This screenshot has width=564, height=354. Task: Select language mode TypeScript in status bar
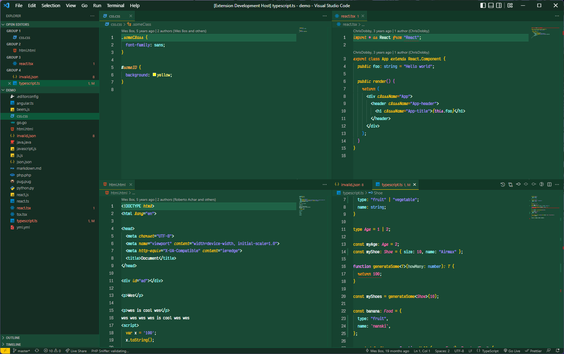click(487, 351)
